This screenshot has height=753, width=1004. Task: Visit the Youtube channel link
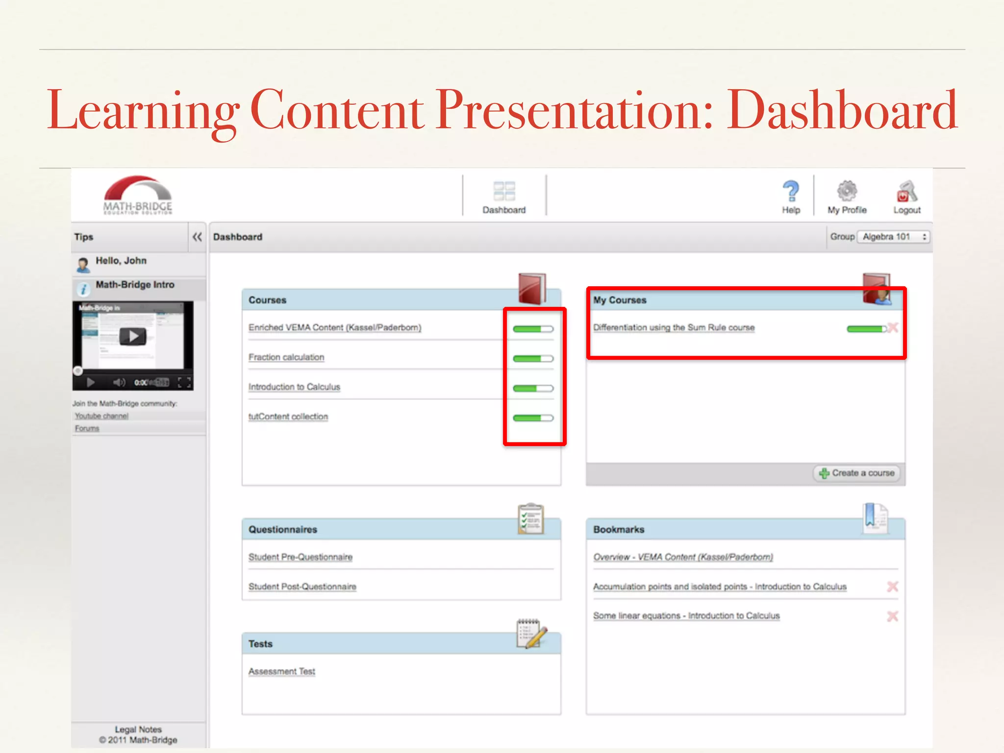(x=101, y=416)
